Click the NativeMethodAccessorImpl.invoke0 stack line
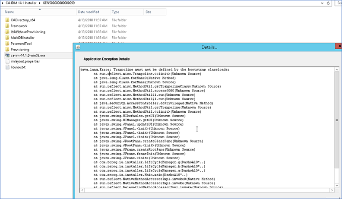 click(154, 179)
